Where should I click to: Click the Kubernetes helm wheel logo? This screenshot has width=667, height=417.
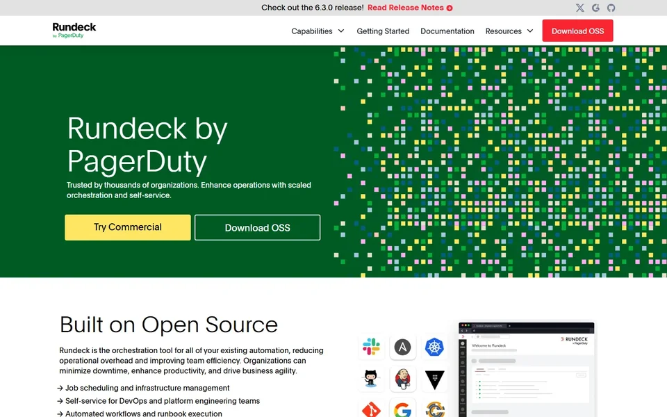434,347
